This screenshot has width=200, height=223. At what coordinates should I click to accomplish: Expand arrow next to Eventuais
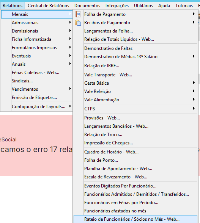pos(70,56)
